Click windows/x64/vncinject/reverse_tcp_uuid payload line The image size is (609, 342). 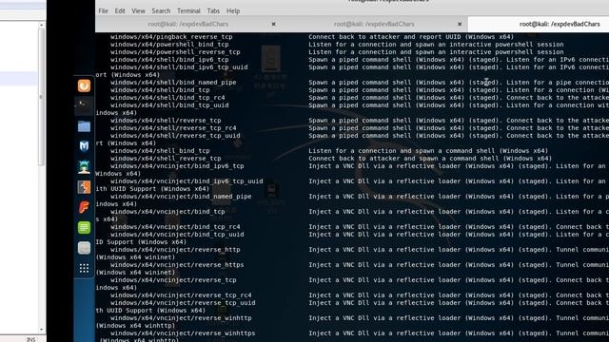pos(183,303)
